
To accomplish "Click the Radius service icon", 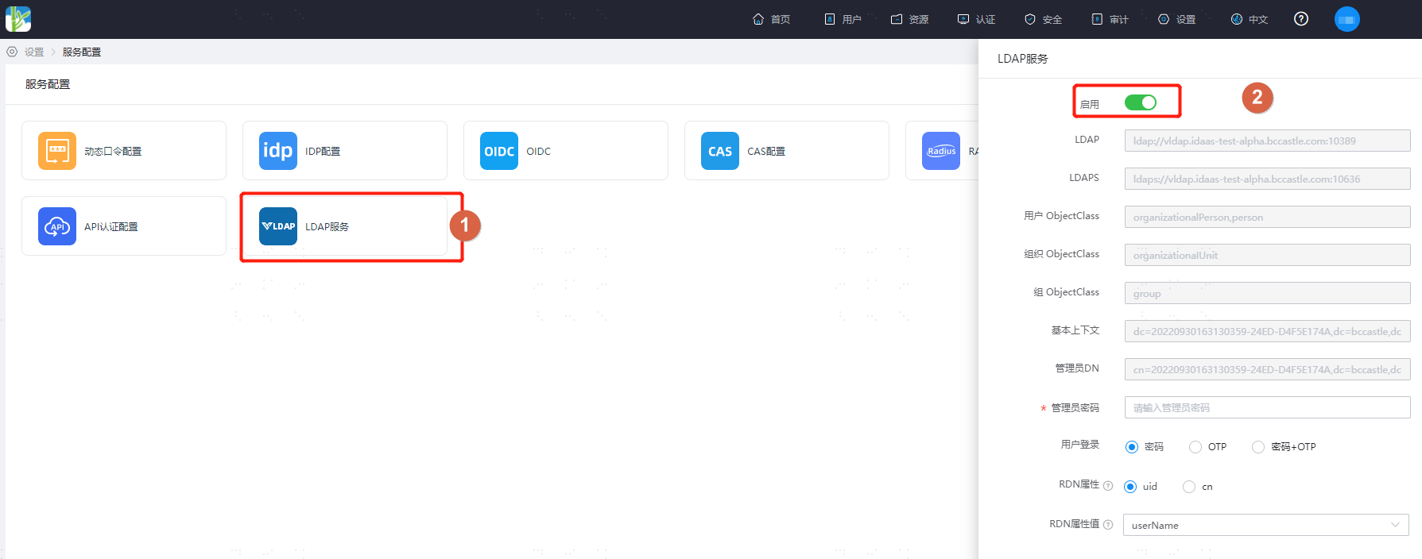I will [941, 151].
